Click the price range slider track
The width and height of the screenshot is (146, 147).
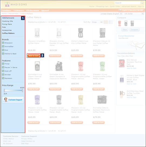point(13,91)
